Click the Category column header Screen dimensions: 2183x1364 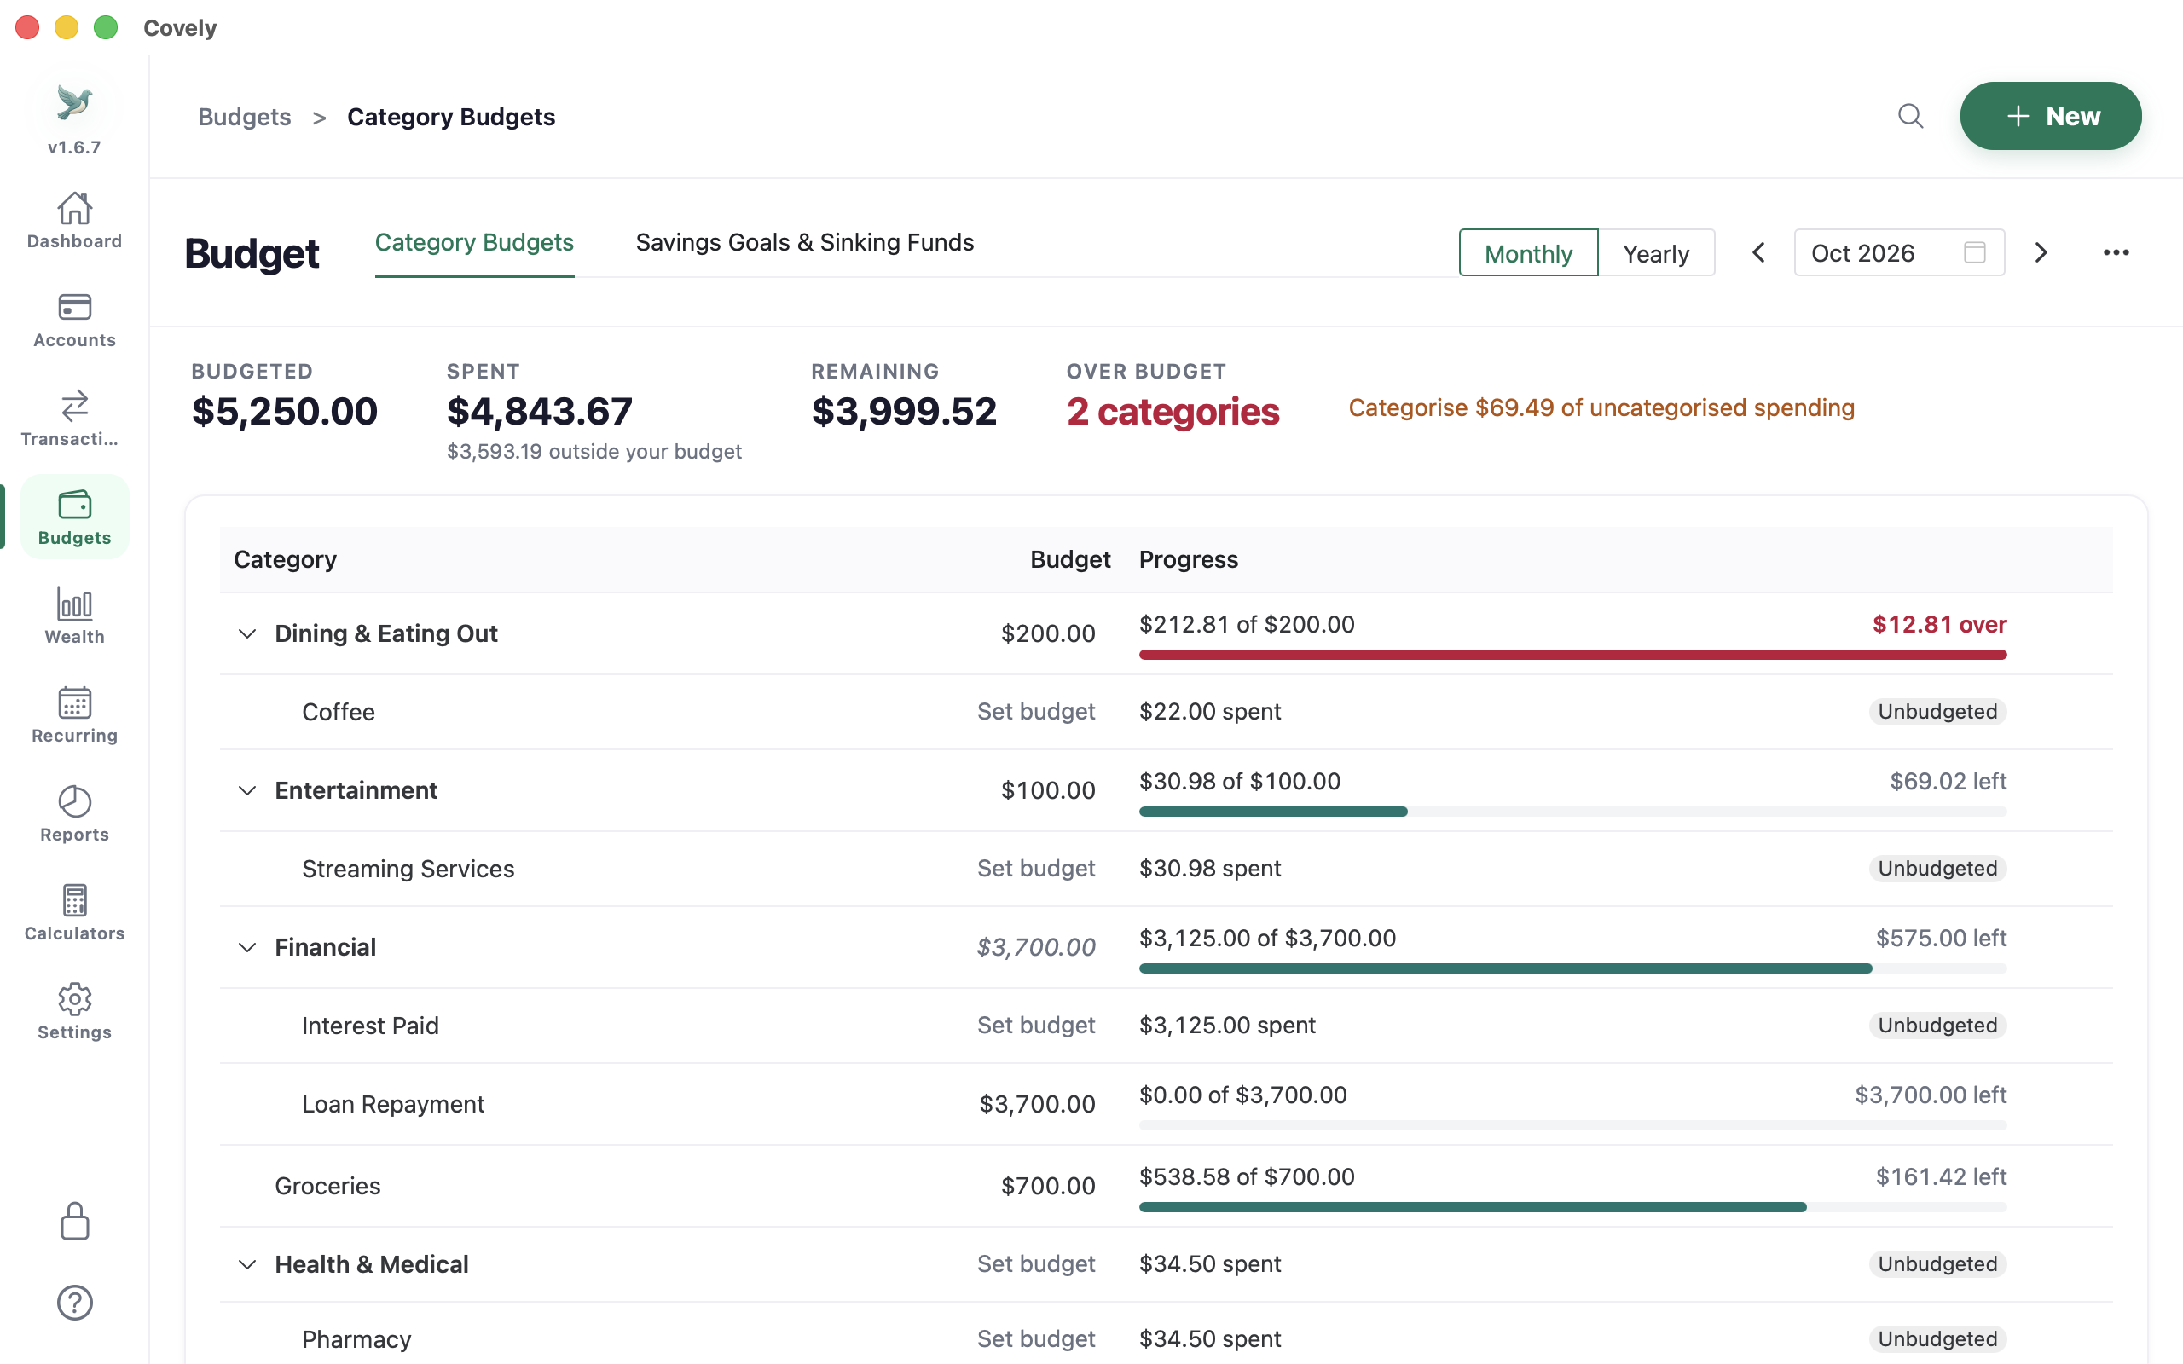285,559
